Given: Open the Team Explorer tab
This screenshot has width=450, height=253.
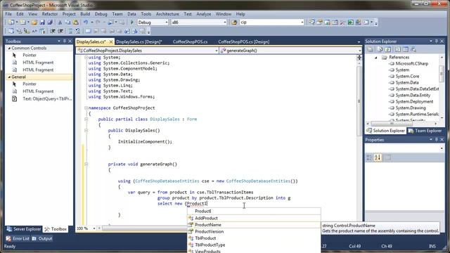Looking at the screenshot, I should coord(425,131).
